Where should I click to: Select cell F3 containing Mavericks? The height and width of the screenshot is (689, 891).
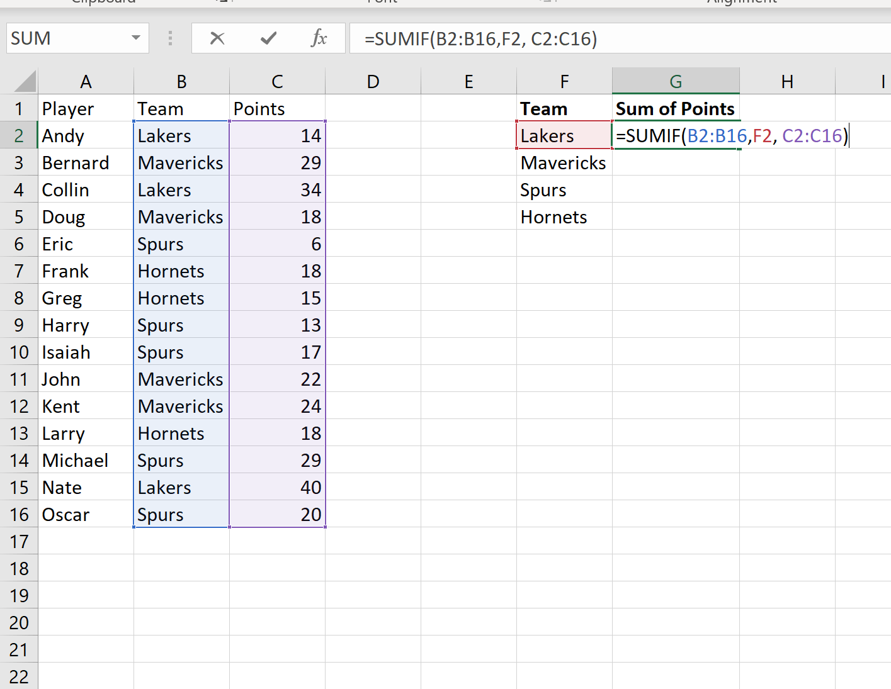[x=563, y=162]
